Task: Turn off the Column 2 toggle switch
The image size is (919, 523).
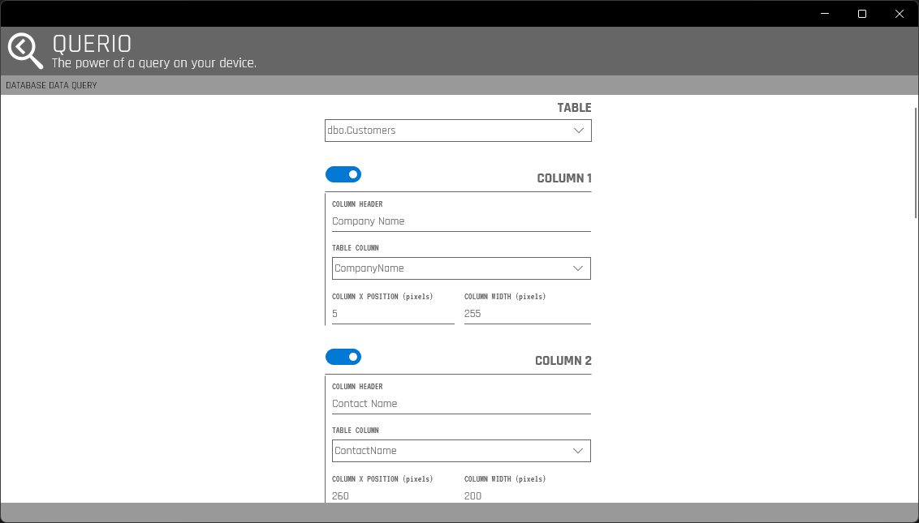Action: click(343, 357)
